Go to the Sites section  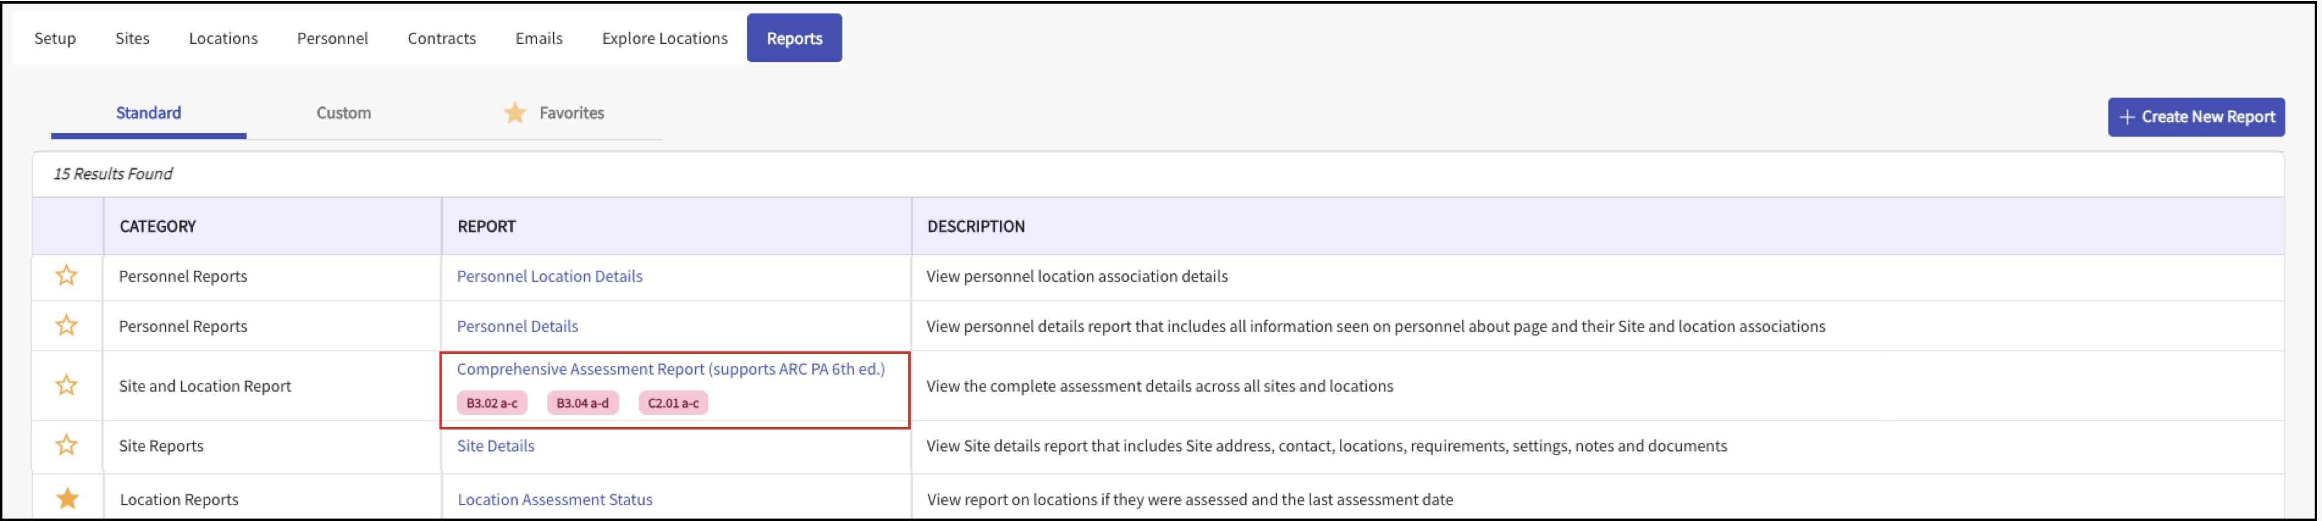click(x=132, y=39)
